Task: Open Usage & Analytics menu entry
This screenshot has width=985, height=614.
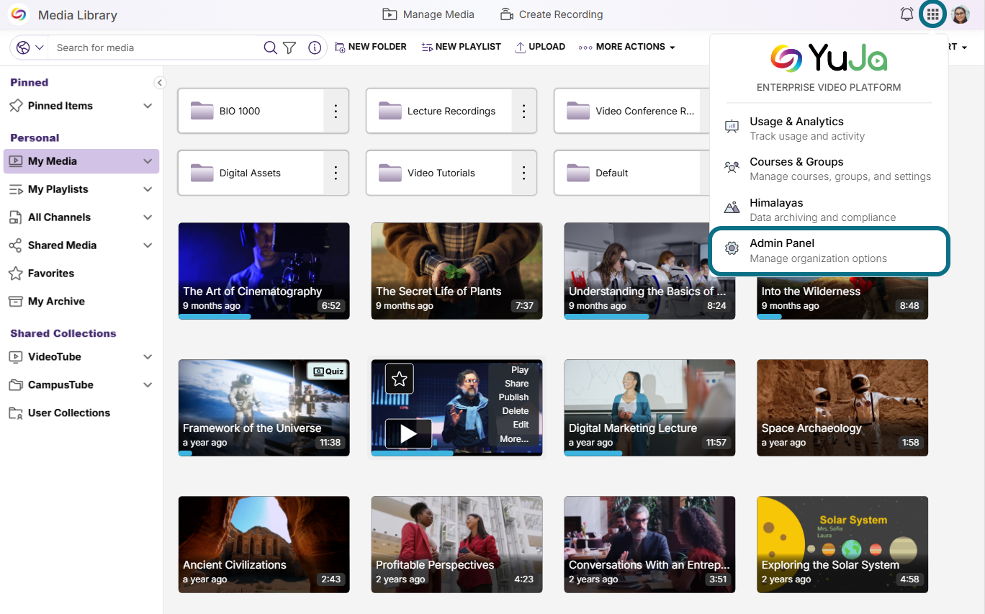Action: [x=828, y=128]
